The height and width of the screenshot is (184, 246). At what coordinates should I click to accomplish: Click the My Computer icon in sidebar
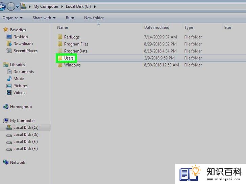6,121
